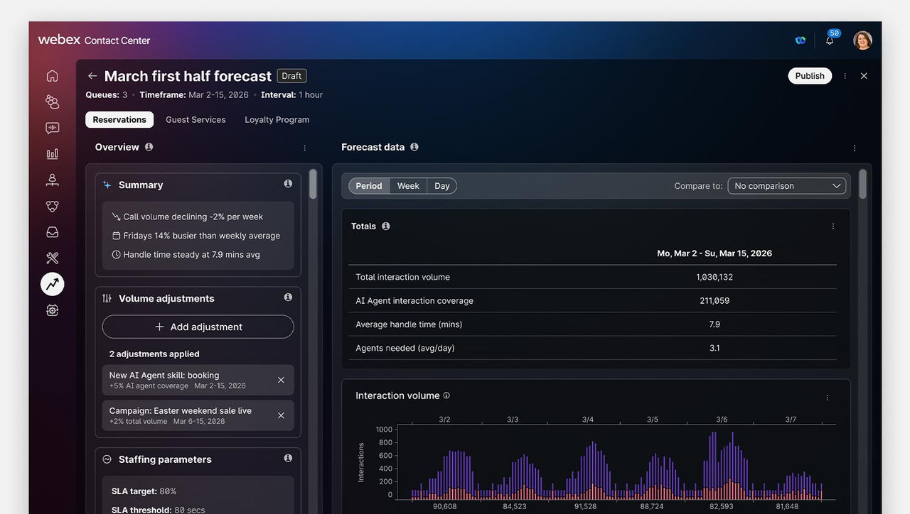Open the Compare to dropdown
This screenshot has width=910, height=514.
[x=786, y=186]
